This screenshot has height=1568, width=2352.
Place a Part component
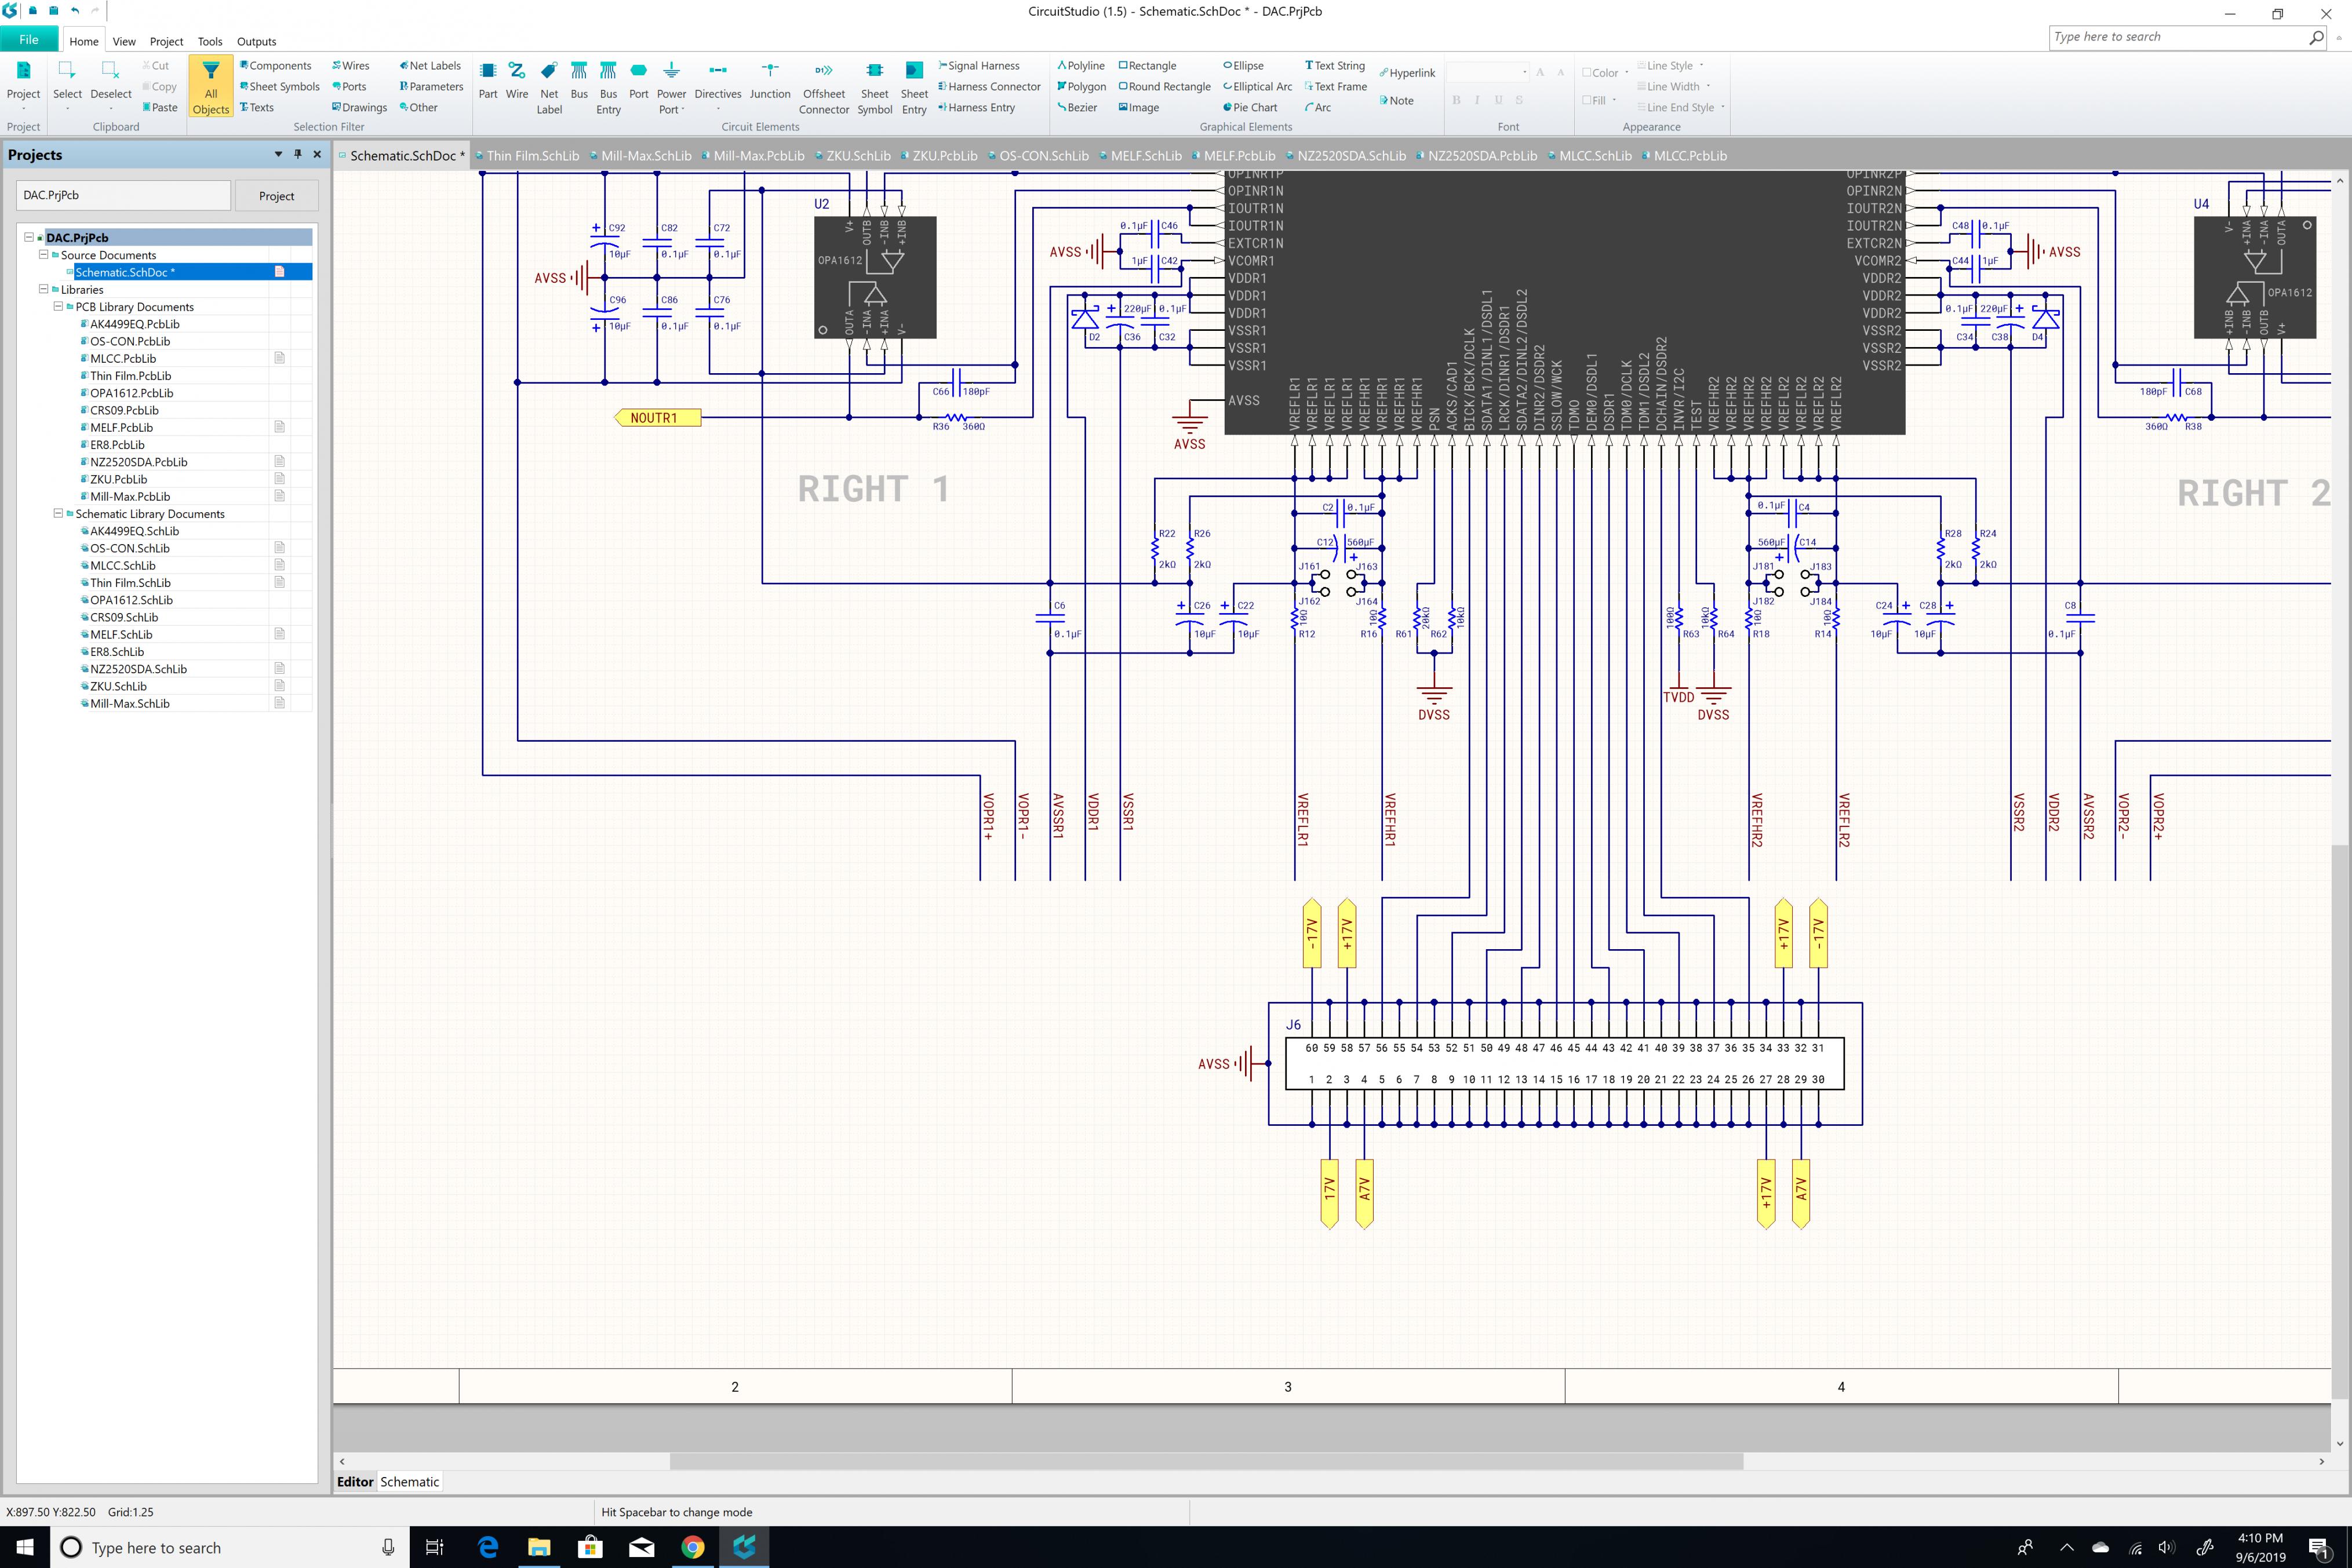[x=488, y=81]
